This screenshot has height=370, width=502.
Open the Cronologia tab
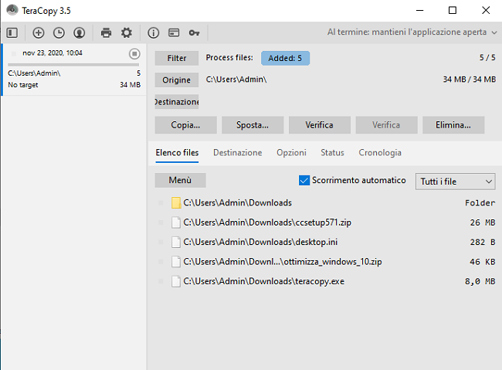380,153
